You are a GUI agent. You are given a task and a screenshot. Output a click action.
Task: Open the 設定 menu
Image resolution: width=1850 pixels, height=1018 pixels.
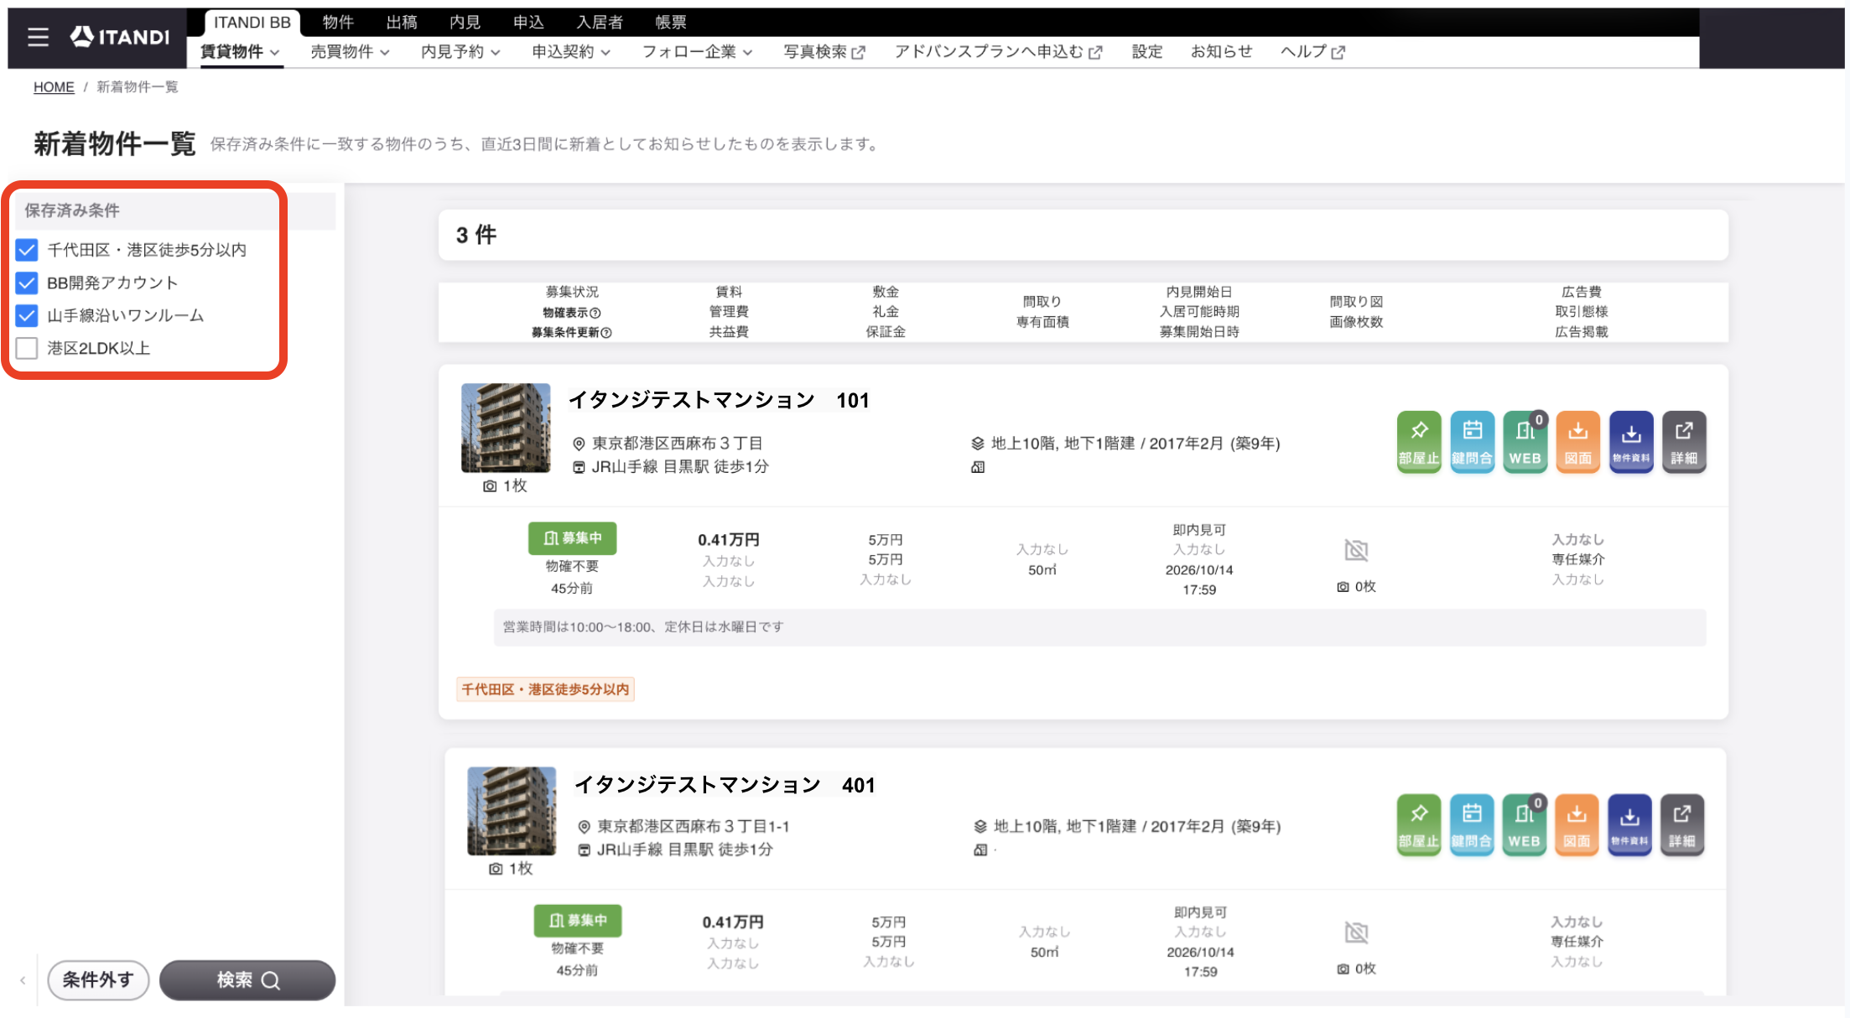[x=1147, y=52]
